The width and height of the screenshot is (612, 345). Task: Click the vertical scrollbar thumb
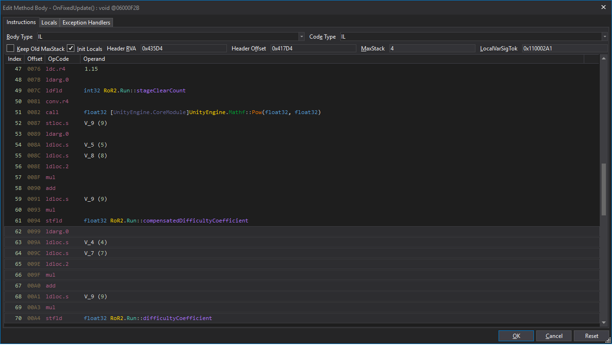click(604, 190)
